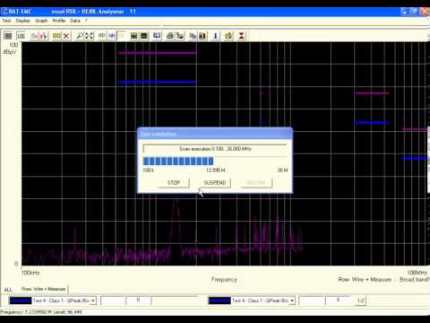Click the Frequency axis label

click(x=224, y=279)
